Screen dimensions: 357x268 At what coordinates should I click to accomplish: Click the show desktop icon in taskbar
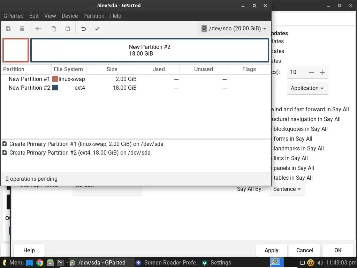point(29,263)
